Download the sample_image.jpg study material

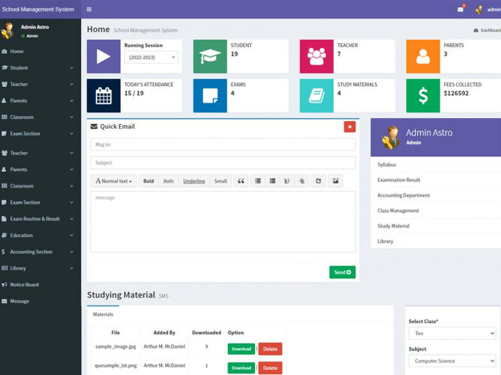tap(240, 349)
